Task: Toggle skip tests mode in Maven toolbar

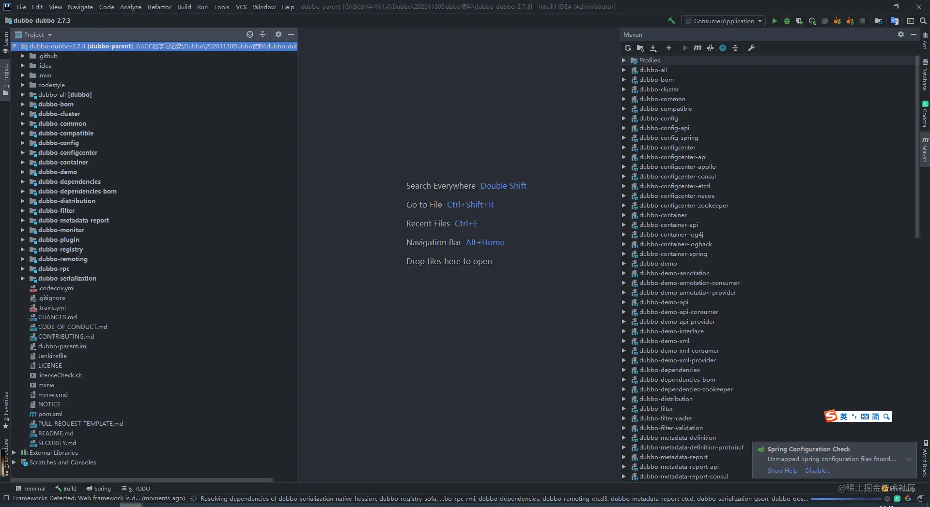Action: click(x=723, y=48)
